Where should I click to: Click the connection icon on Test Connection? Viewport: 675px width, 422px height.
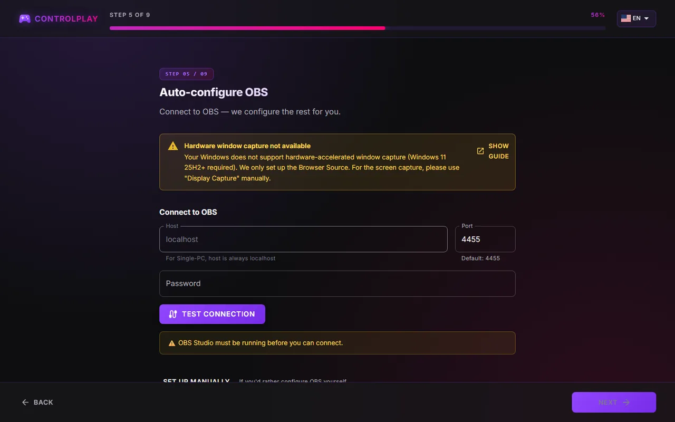coord(173,314)
